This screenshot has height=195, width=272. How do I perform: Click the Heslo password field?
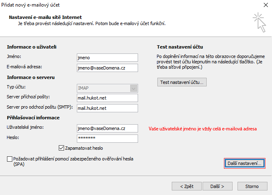[107, 138]
